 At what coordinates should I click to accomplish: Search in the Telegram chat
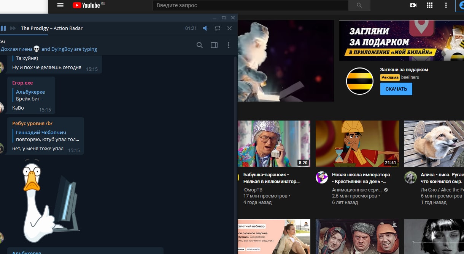(x=200, y=45)
